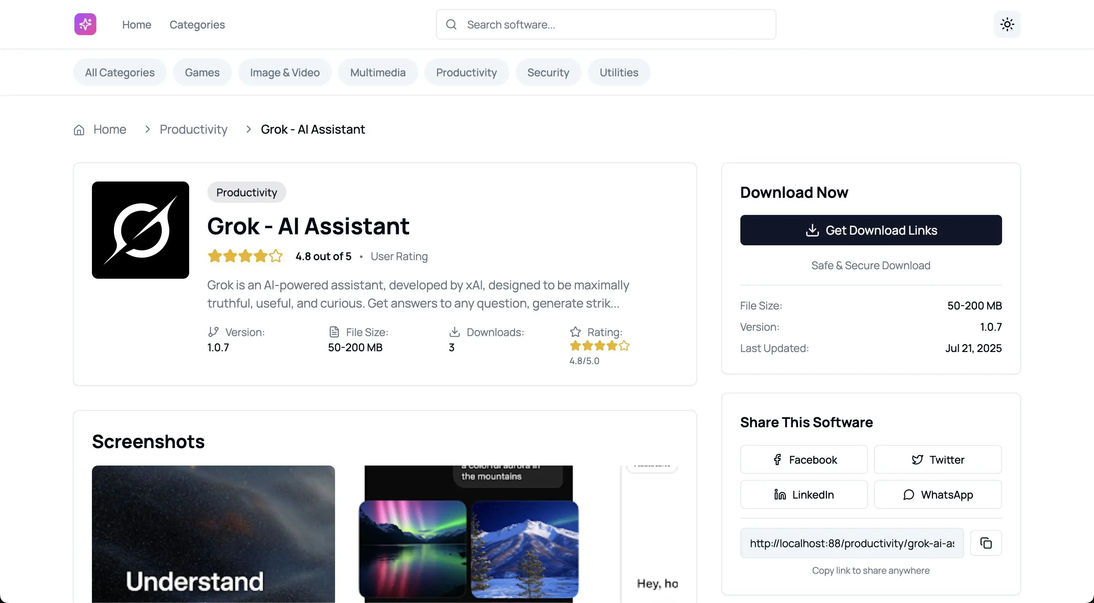This screenshot has width=1094, height=603.
Task: Open the aurora mountains screenshot thumbnail
Action: (x=468, y=534)
